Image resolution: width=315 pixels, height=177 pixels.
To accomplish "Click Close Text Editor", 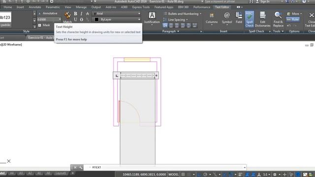I will tap(311, 19).
